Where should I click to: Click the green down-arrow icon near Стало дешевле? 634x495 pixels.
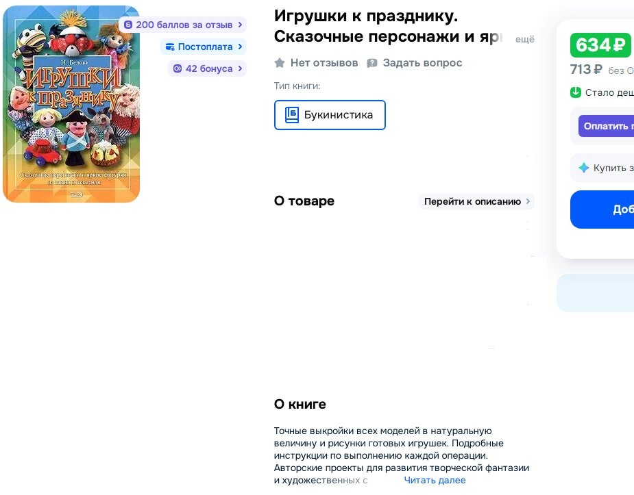coord(575,92)
